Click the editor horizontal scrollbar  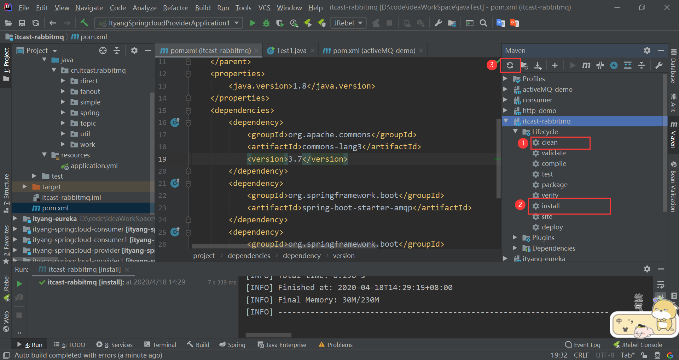[x=284, y=246]
